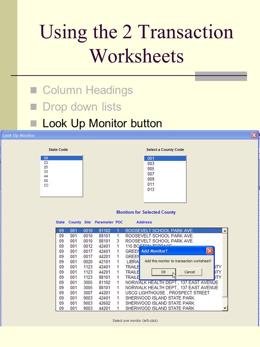The image size is (260, 347).
Task: Select monitor row site 0017 parameter 42401
Action: click(x=97, y=252)
